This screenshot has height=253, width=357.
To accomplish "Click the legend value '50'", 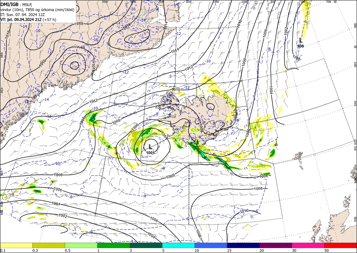I will pyautogui.click(x=327, y=251).
